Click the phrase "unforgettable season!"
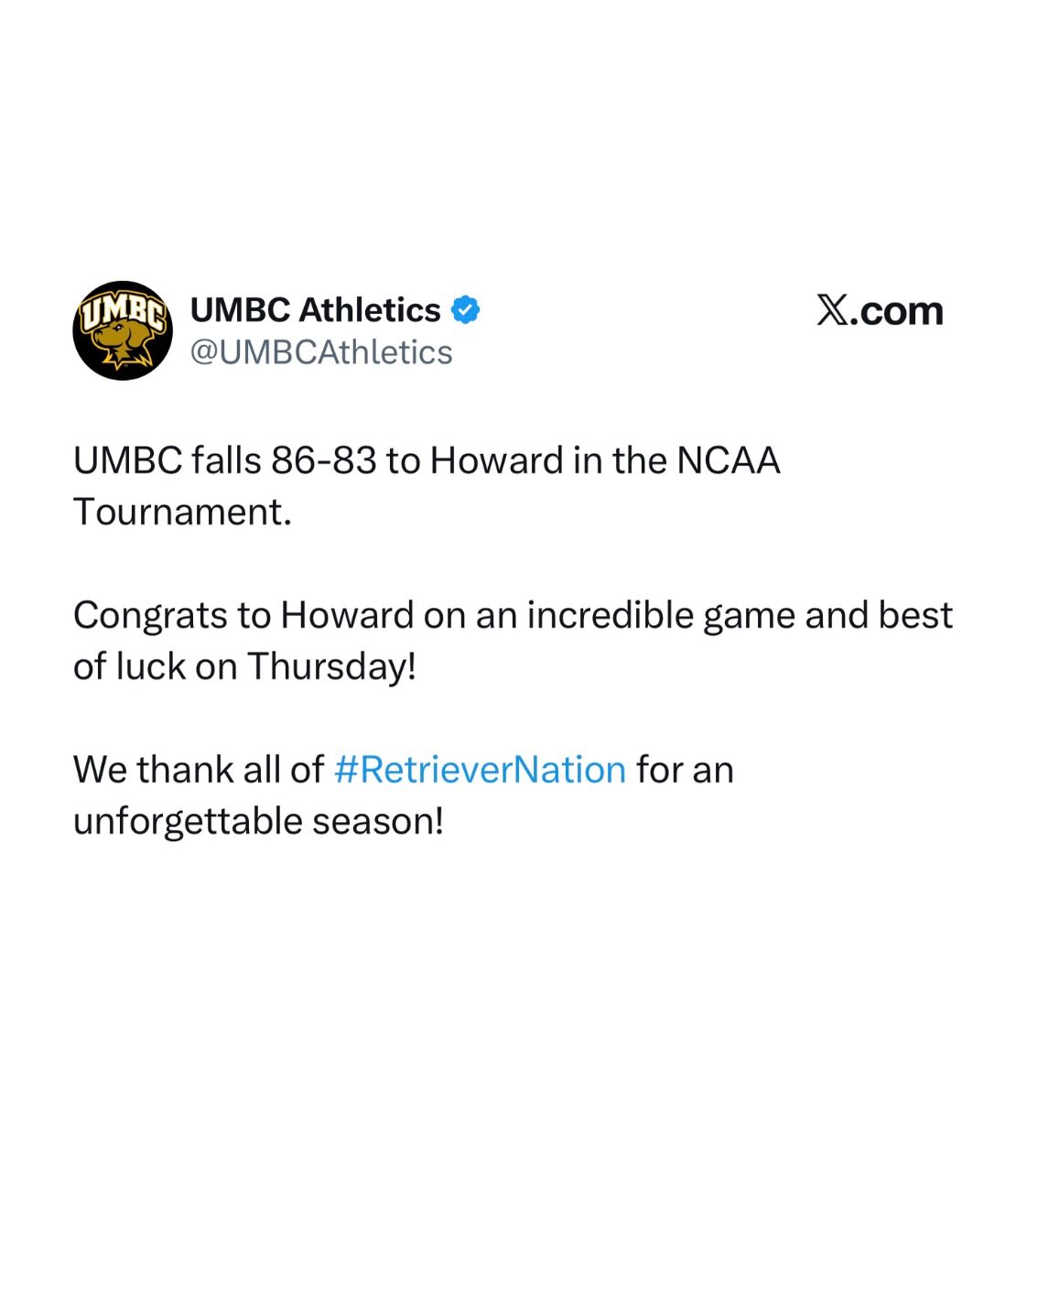The width and height of the screenshot is (1038, 1297). (x=258, y=821)
